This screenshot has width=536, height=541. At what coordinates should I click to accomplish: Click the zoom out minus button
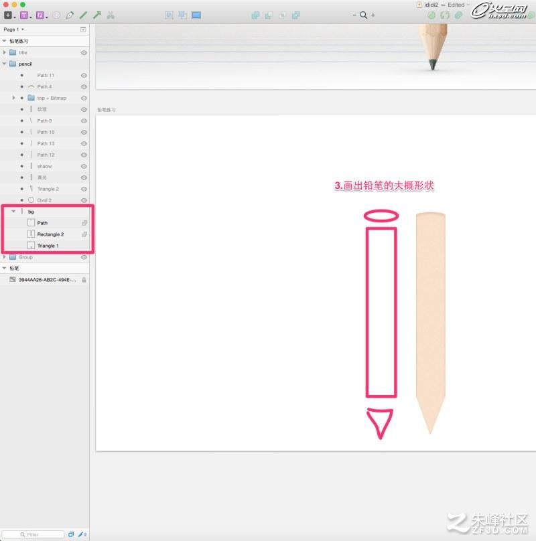click(x=354, y=15)
